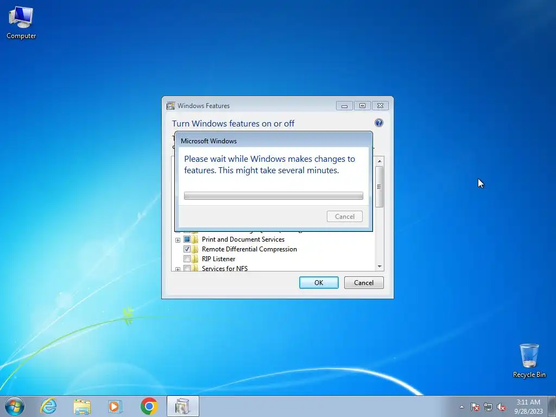
Task: Launch Google Chrome from the taskbar
Action: 149,406
